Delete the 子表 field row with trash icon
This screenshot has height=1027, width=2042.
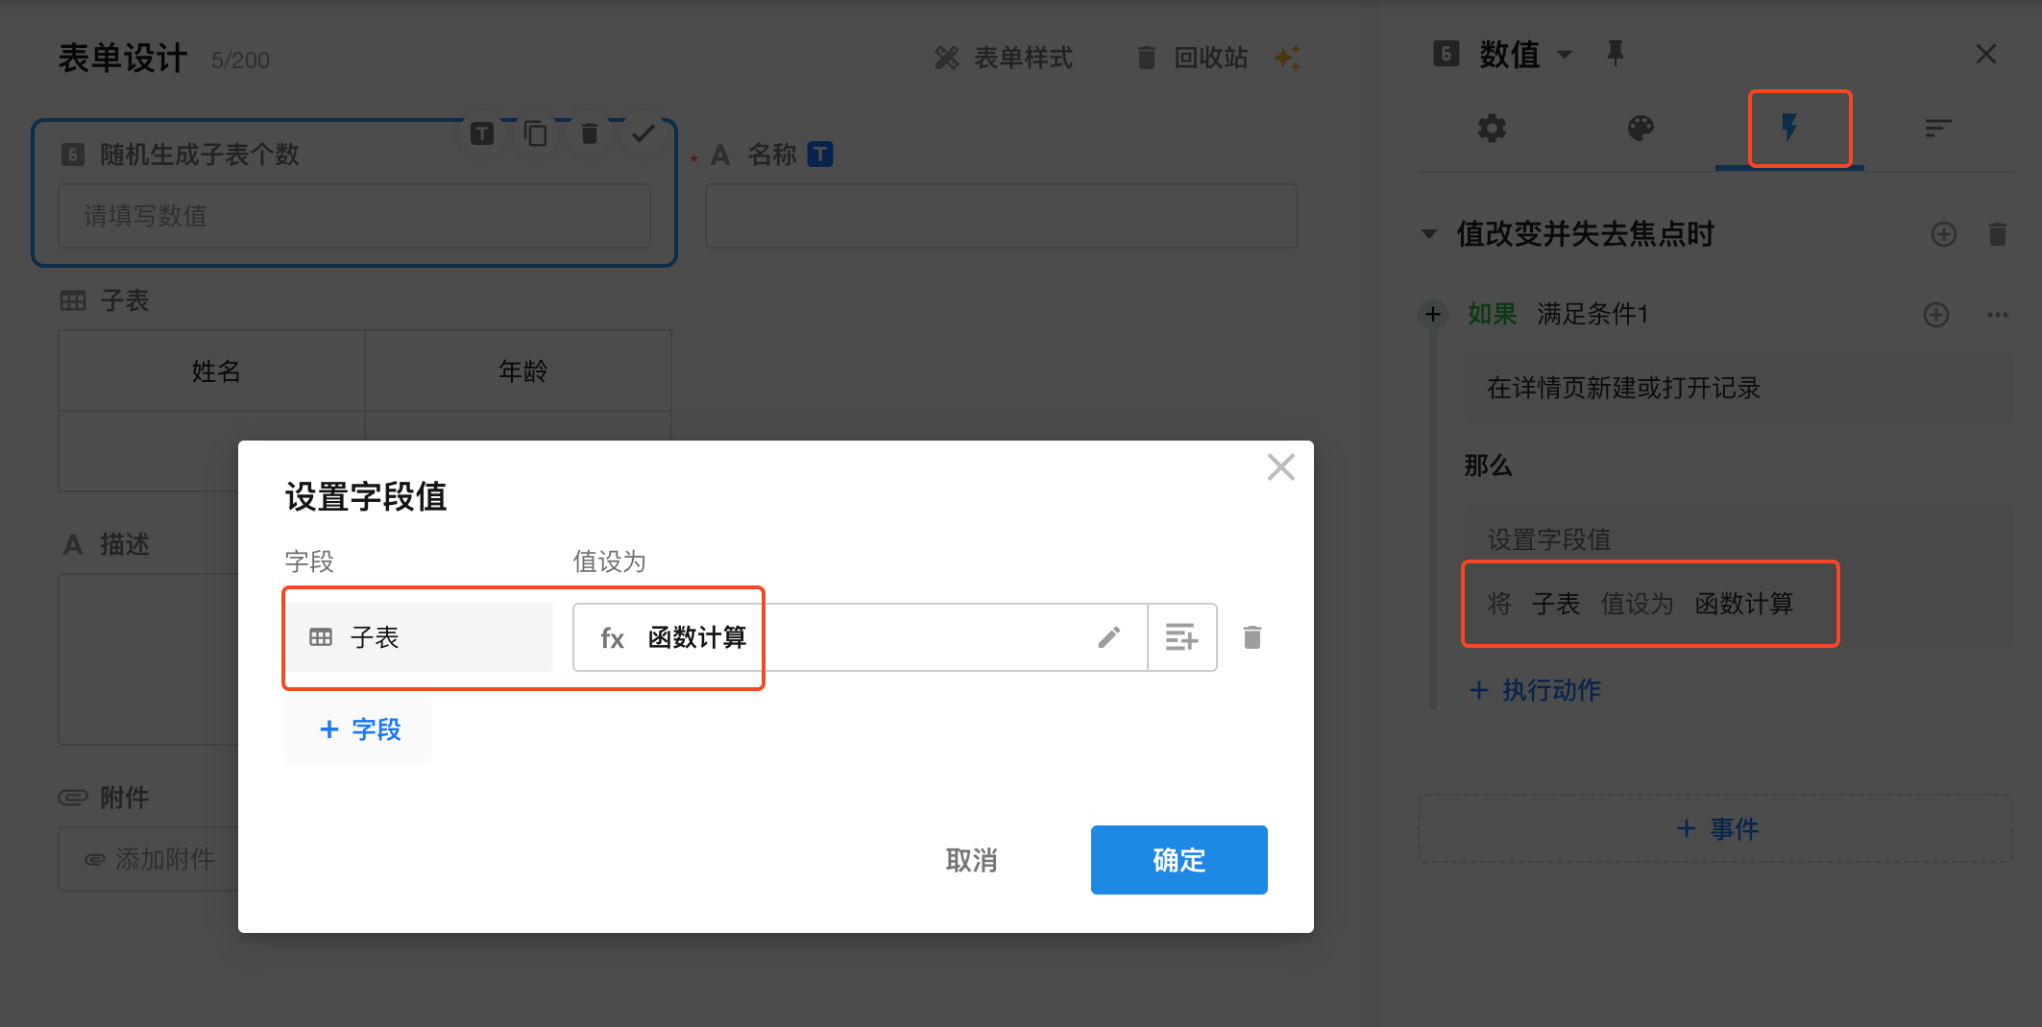[x=1252, y=637]
